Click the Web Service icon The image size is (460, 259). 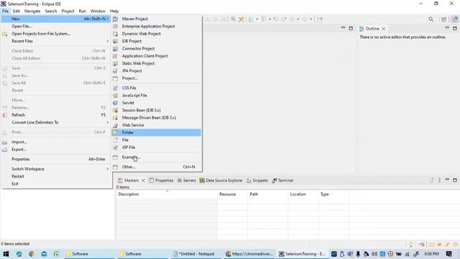[115, 125]
